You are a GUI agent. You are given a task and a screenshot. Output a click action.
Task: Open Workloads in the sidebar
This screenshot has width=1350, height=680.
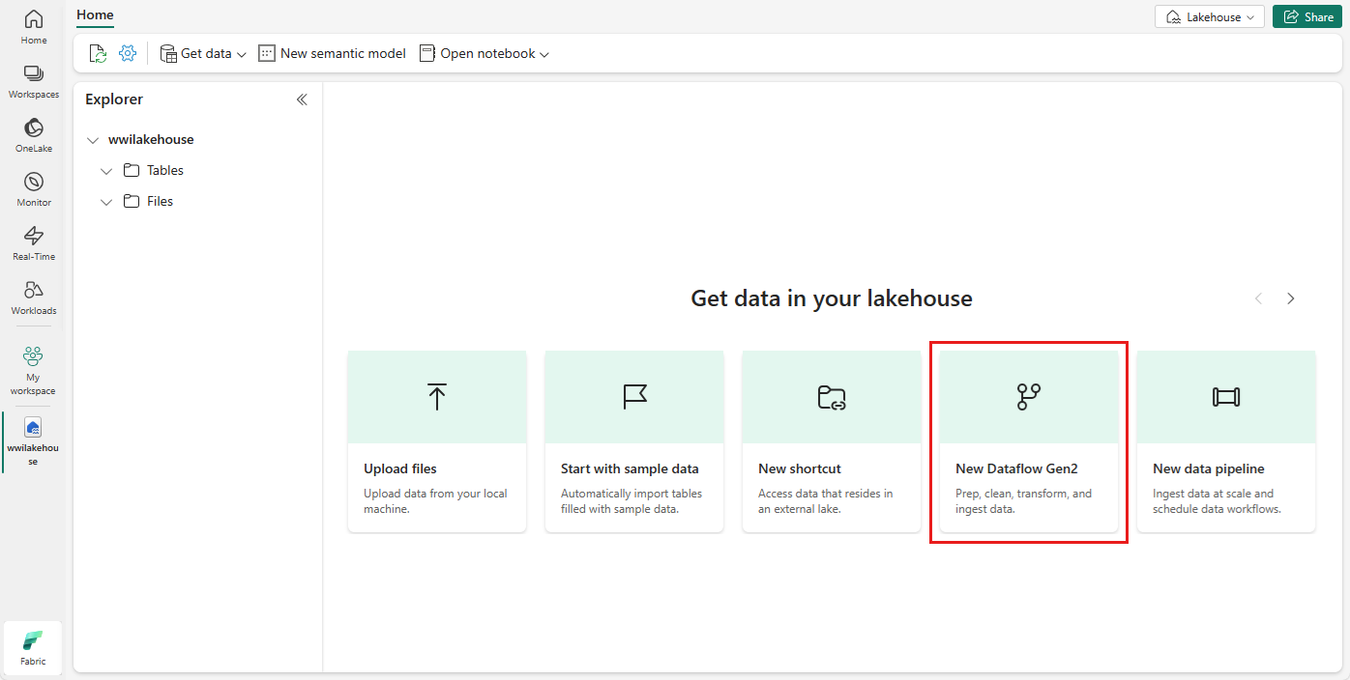(x=33, y=297)
